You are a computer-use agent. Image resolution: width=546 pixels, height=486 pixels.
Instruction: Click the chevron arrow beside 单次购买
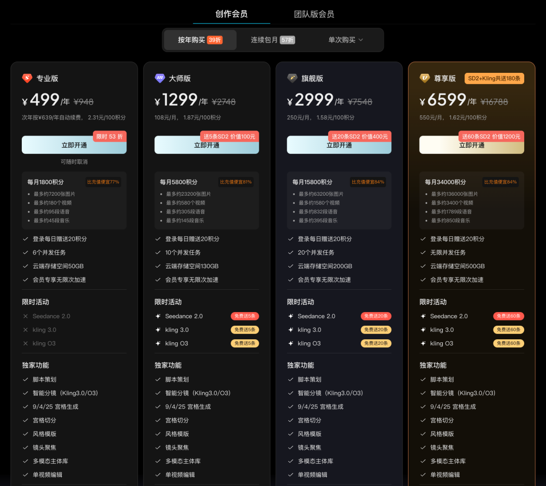[360, 40]
